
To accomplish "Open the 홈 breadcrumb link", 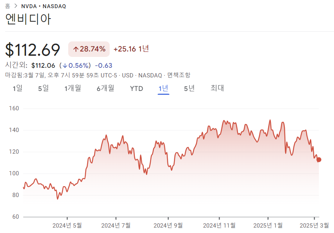I will pos(8,6).
